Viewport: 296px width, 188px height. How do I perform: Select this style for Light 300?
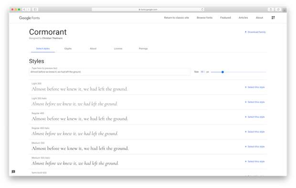coord(254,87)
